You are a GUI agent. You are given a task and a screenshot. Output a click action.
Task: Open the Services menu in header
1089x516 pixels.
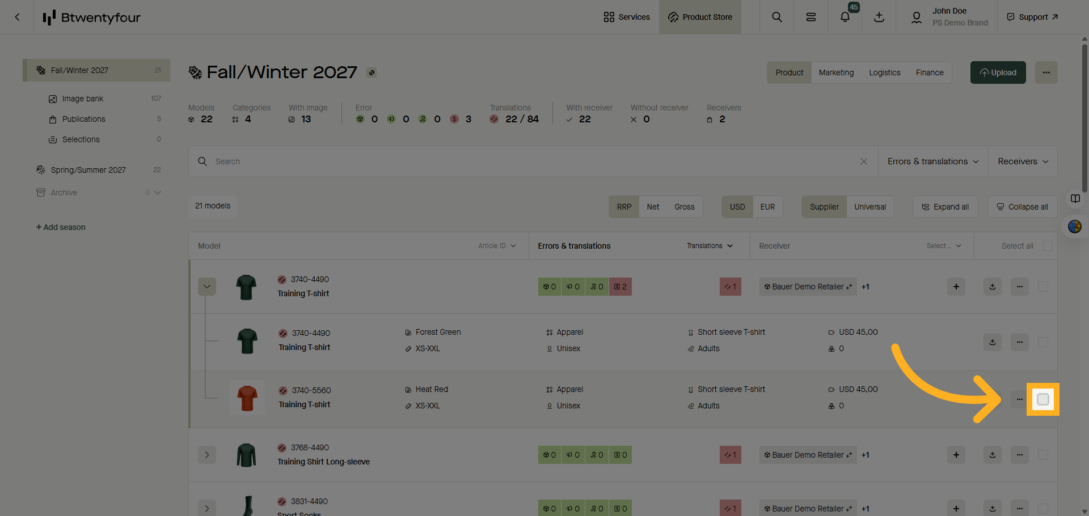627,17
